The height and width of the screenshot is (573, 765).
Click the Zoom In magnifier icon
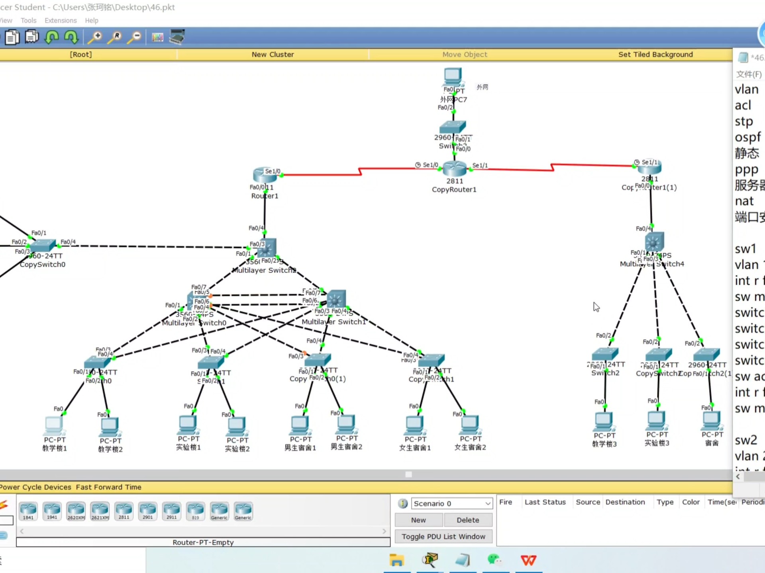click(95, 37)
